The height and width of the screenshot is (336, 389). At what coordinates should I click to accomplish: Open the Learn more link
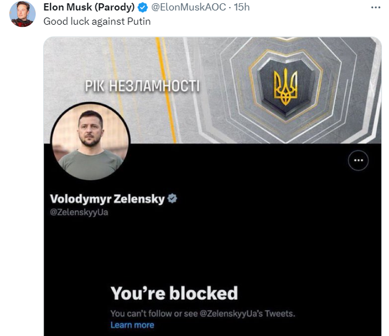132,325
